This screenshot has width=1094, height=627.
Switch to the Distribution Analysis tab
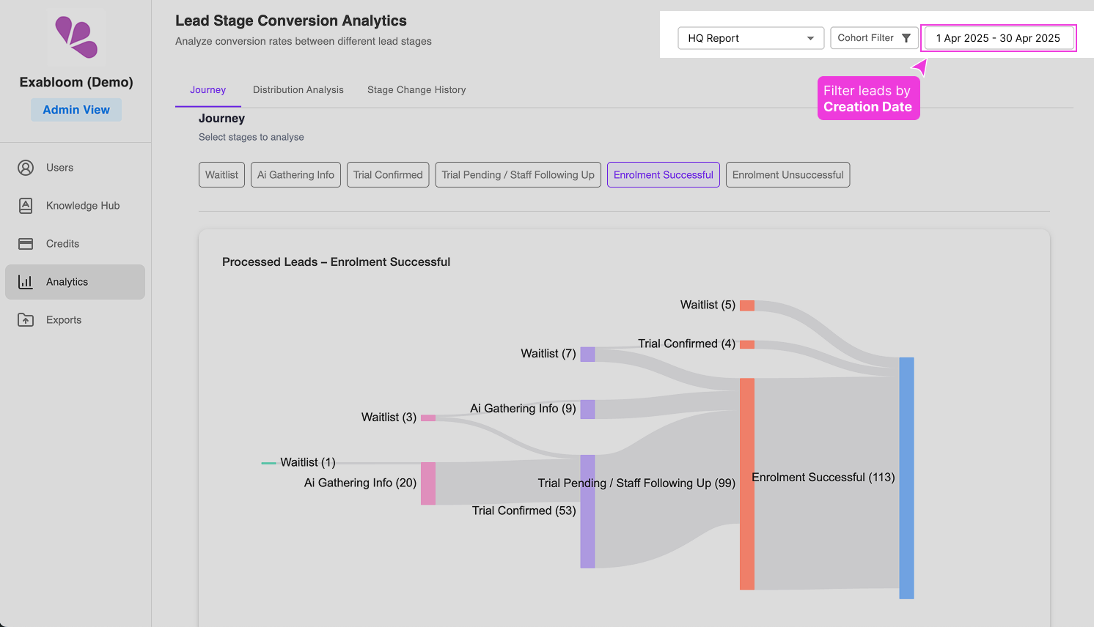click(298, 90)
